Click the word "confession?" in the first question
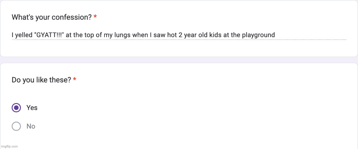The height and width of the screenshot is (149, 358). tap(72, 17)
